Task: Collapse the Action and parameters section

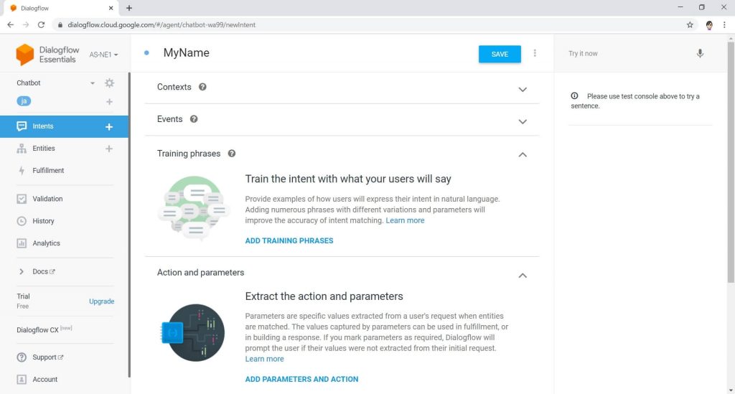Action: point(523,276)
